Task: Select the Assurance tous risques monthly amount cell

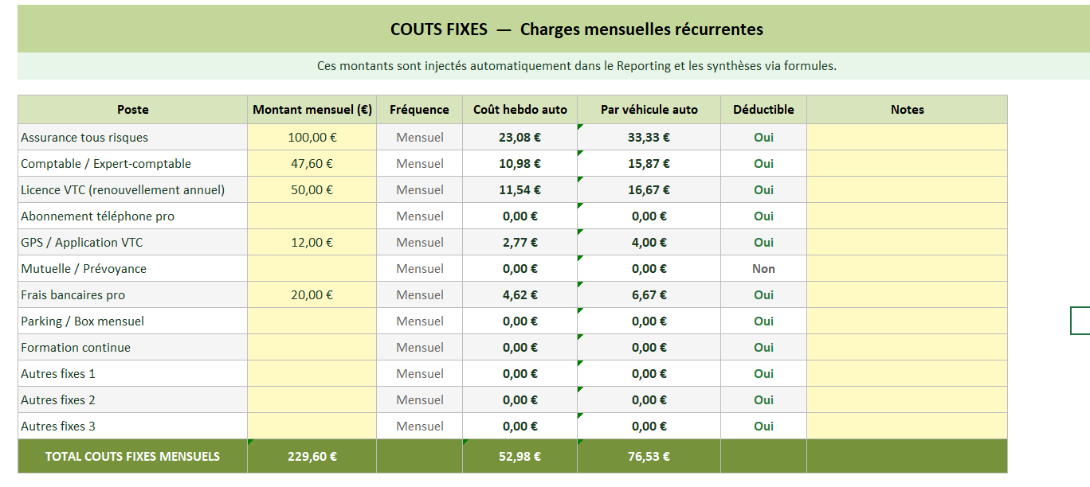Action: pos(312,137)
